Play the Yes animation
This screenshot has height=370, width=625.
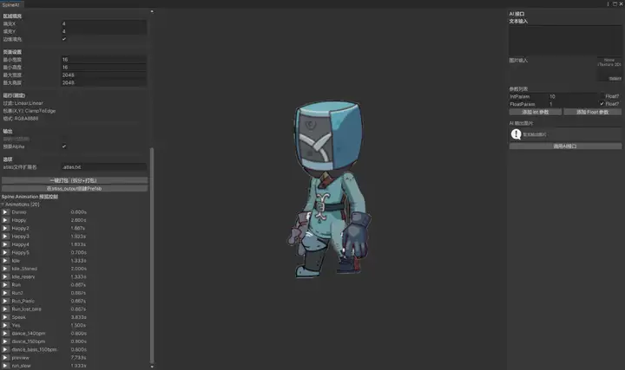point(5,325)
